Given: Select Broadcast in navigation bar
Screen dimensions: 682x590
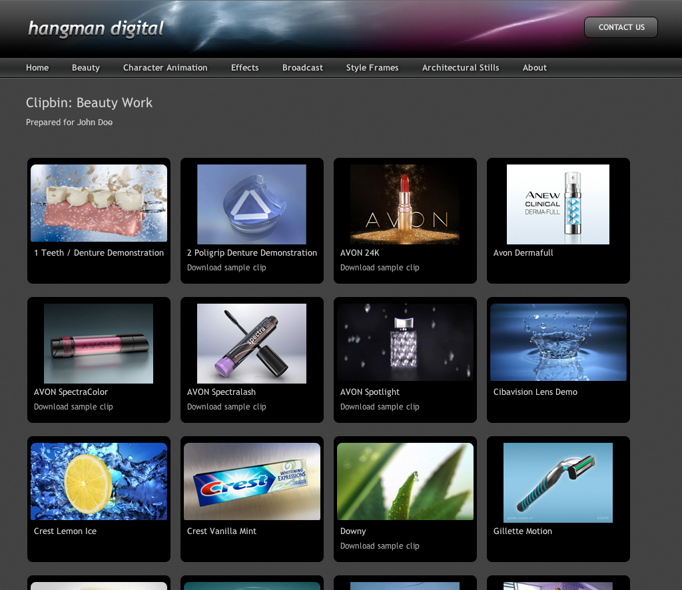Looking at the screenshot, I should coord(303,68).
